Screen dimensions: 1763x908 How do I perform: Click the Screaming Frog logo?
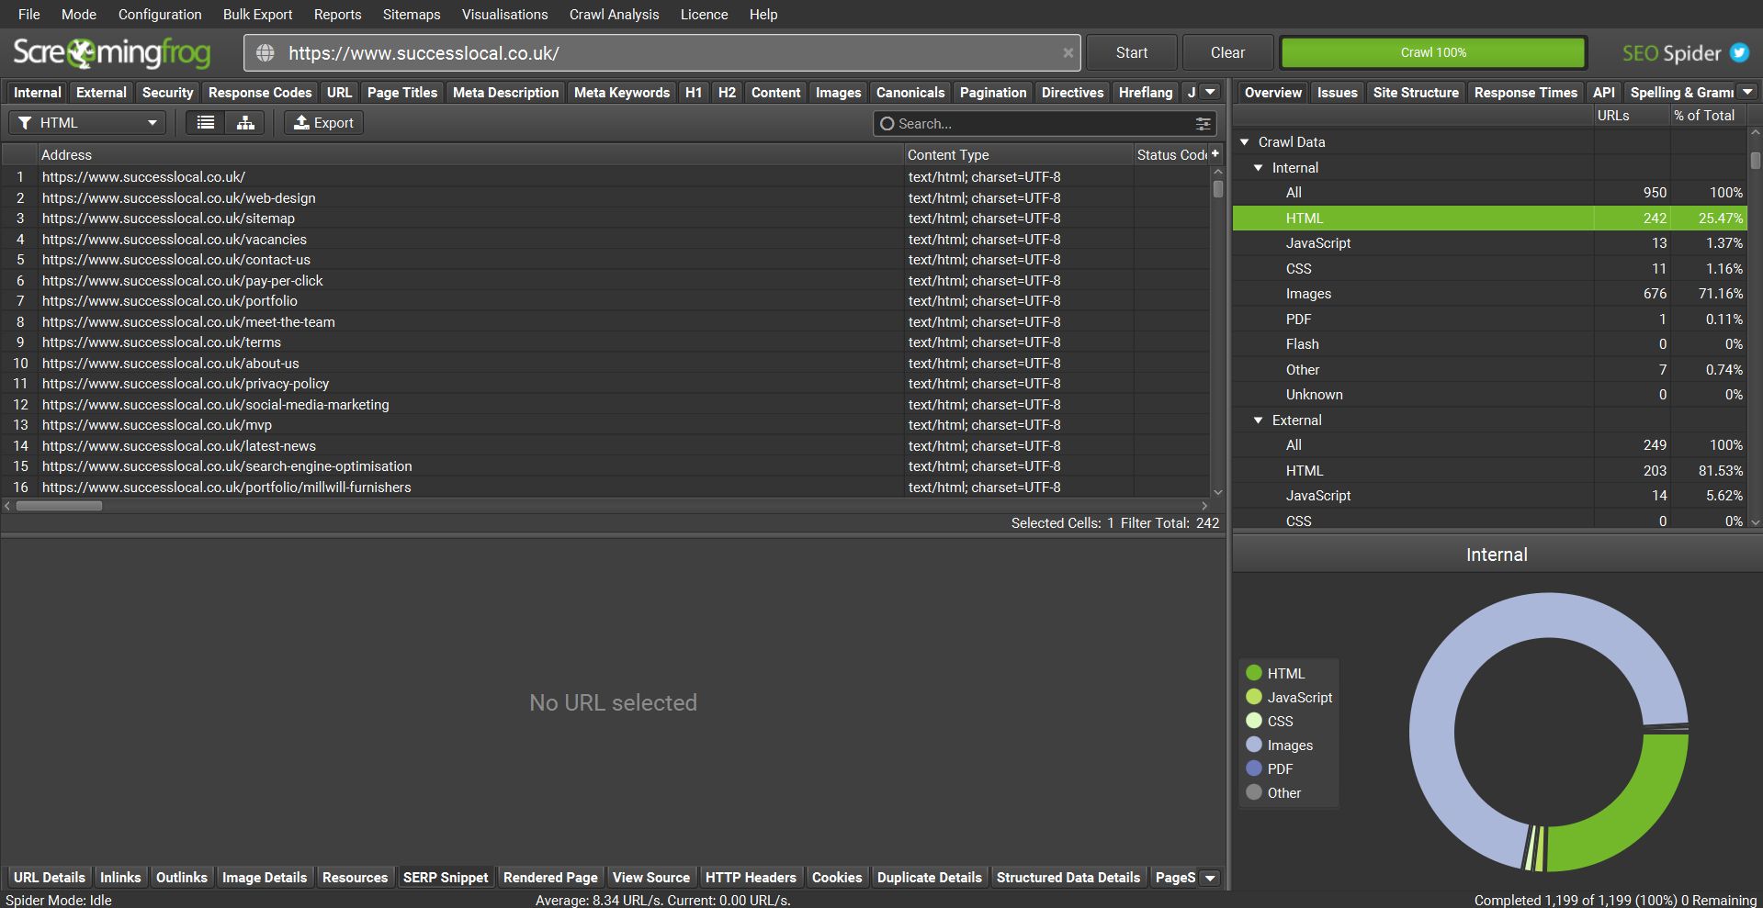(x=112, y=52)
